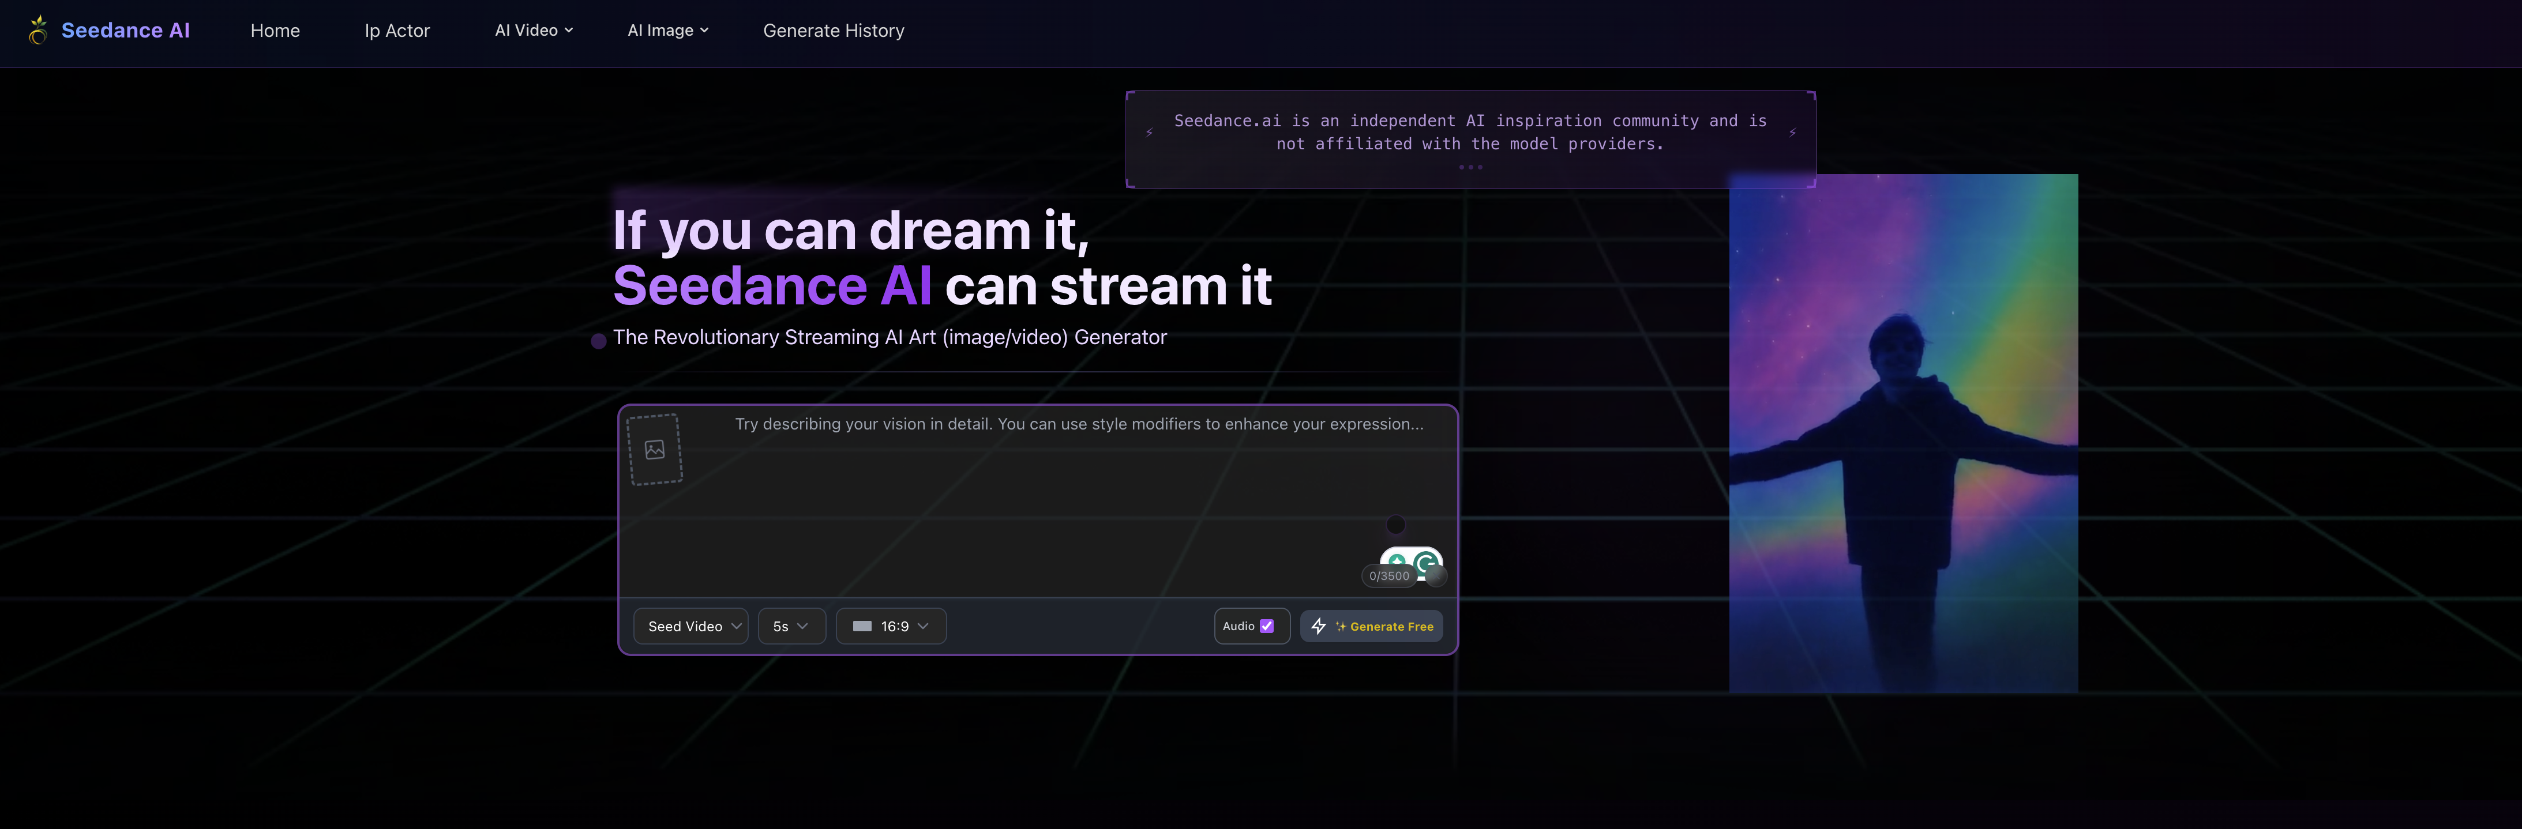This screenshot has height=829, width=2522.
Task: Click the aspect ratio rectangle icon next to 16:9
Action: coord(862,627)
